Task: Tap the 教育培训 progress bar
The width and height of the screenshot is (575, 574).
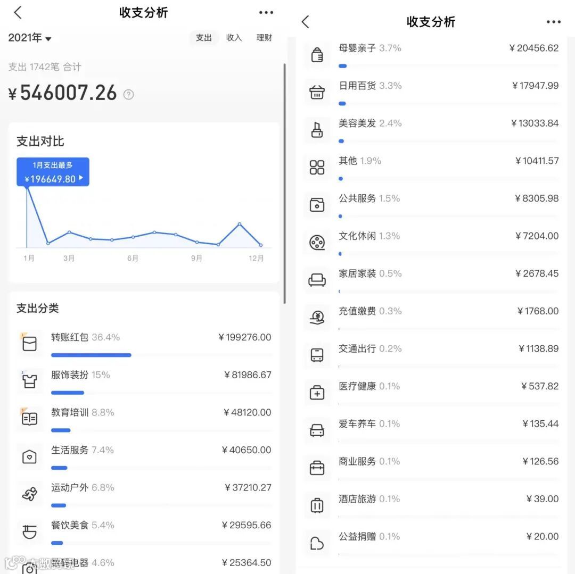Action: pos(61,430)
